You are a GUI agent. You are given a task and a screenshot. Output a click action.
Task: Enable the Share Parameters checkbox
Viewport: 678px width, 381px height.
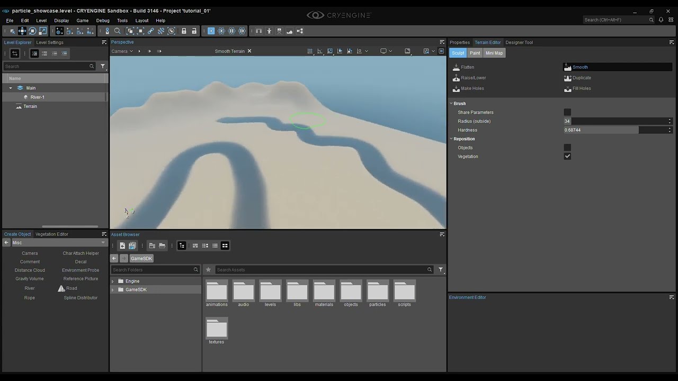pyautogui.click(x=567, y=112)
